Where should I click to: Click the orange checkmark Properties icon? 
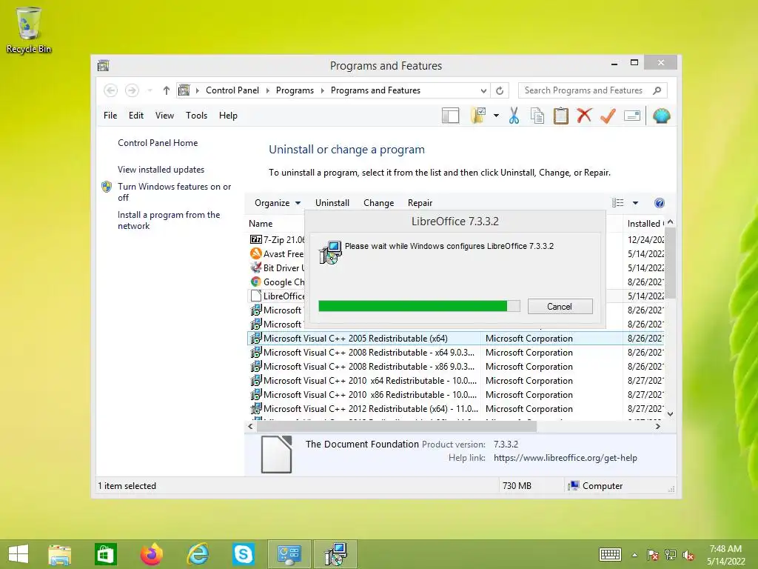pos(608,116)
